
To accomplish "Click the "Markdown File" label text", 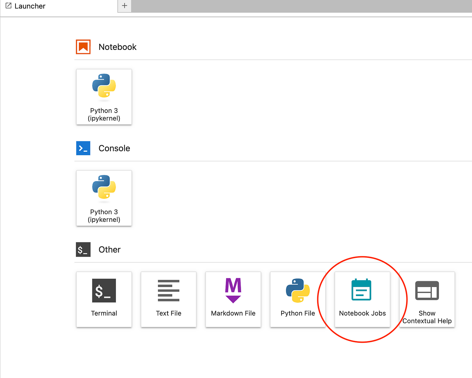I will coord(233,313).
